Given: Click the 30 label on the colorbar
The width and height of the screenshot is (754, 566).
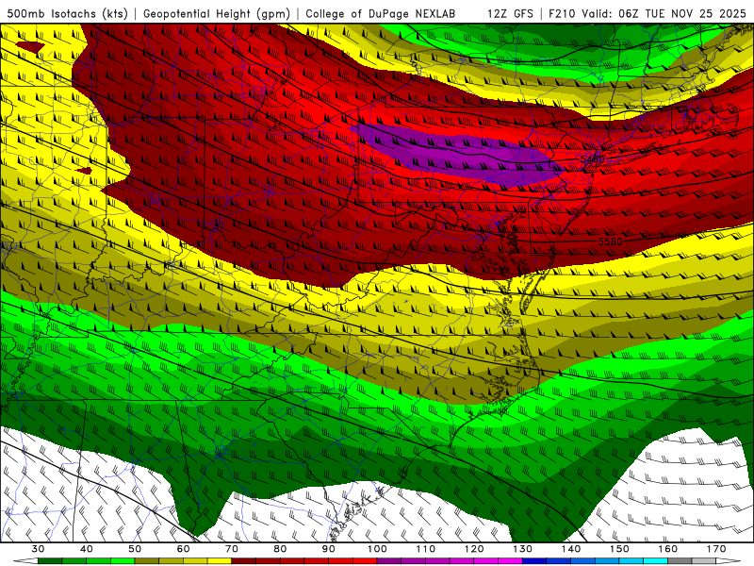Looking at the screenshot, I should tap(38, 549).
